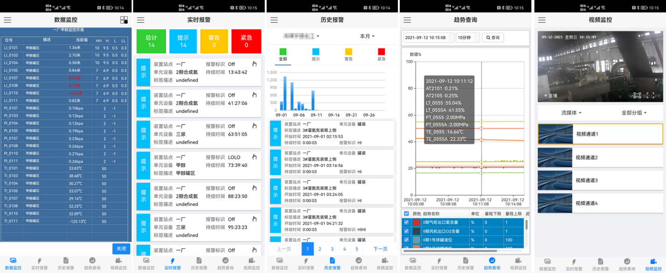Click the 2021-09-12 10:15:08 datetime field
Image resolution: width=666 pixels, height=273 pixels.
tap(429, 38)
